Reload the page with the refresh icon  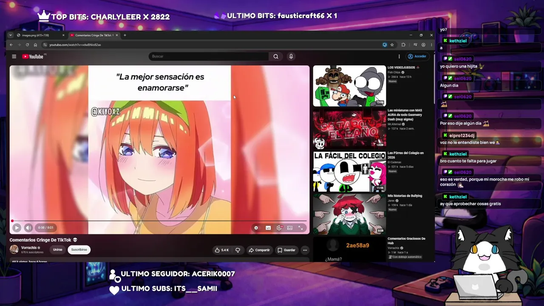27,45
